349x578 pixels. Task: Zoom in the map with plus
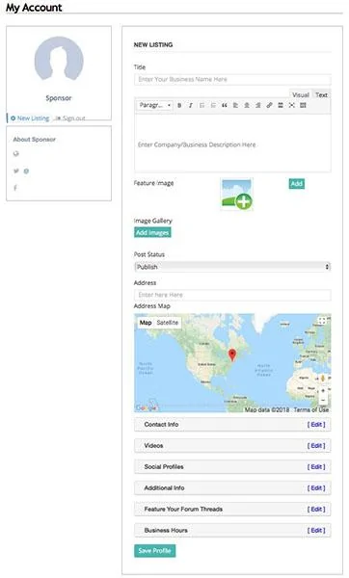[323, 390]
